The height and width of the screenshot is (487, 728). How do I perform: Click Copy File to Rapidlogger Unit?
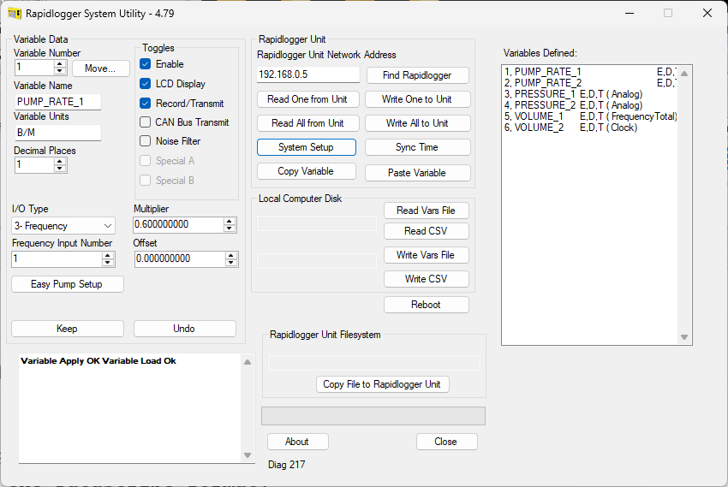[x=383, y=384]
